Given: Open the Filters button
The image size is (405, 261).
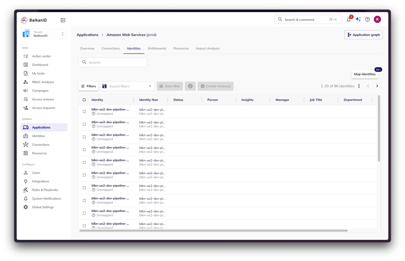Looking at the screenshot, I should 89,86.
